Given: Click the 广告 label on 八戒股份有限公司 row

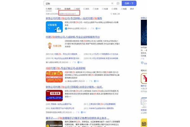Looking at the screenshot, I should point(74,62).
